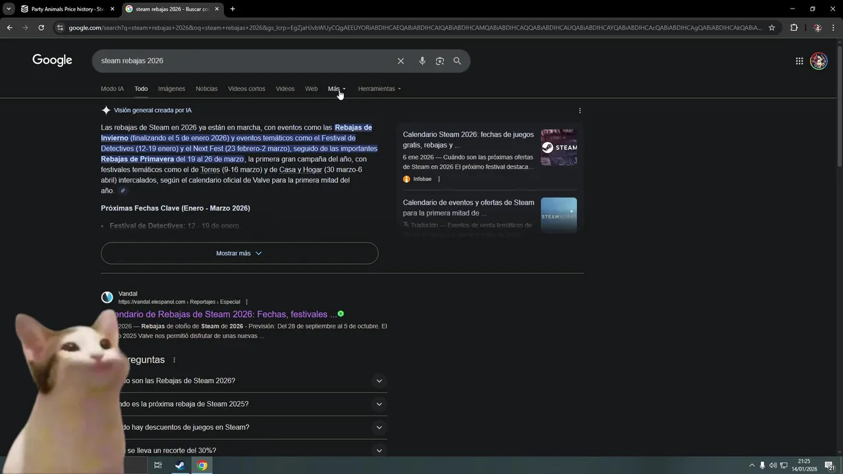Open Chrome profile avatar in toolbar
Screen dimensions: 843x474
817,28
